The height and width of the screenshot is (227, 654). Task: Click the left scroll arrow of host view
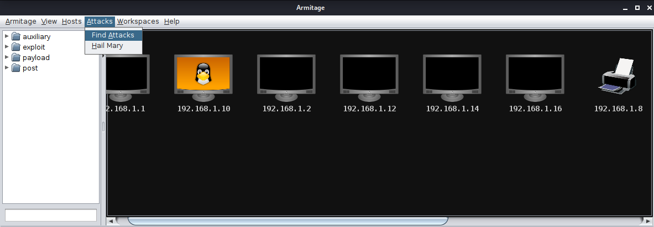tap(111, 221)
